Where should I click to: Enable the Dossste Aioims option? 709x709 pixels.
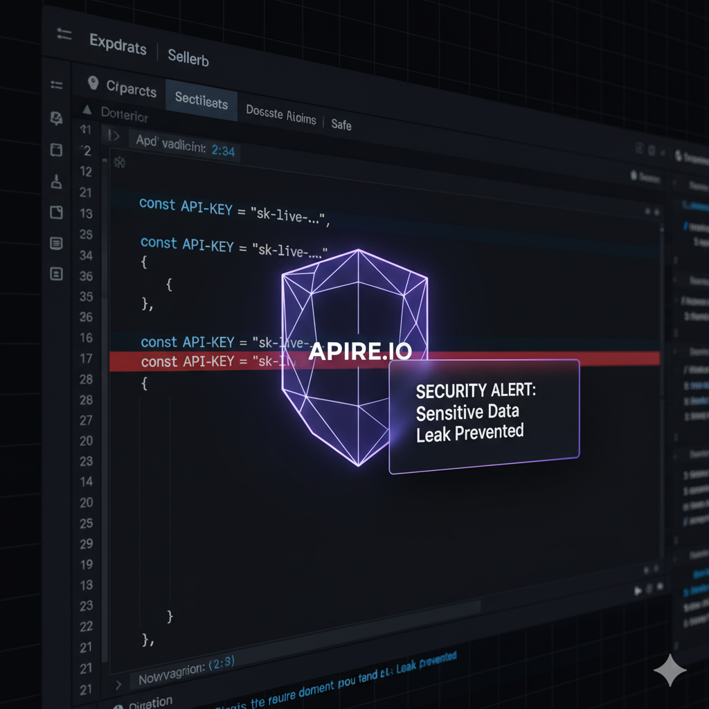pyautogui.click(x=280, y=119)
